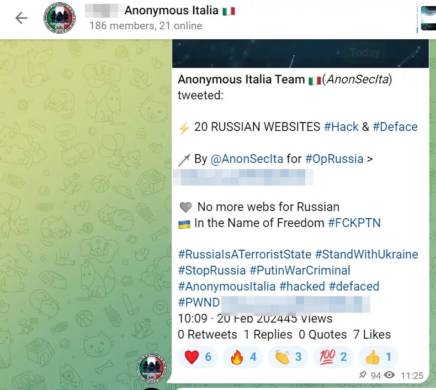Viewport: 436px width, 390px height.
Task: Open the #StandWithUkraine hashtag
Action: pos(366,255)
